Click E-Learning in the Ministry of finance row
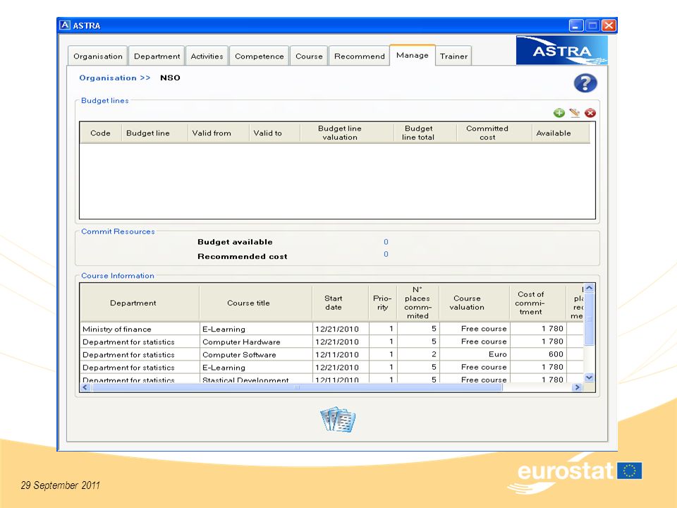The height and width of the screenshot is (508, 677). click(255, 329)
